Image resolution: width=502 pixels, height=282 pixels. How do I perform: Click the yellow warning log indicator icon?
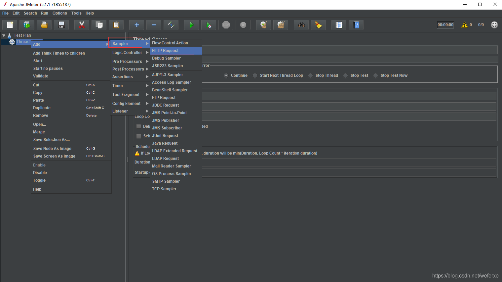(x=465, y=25)
